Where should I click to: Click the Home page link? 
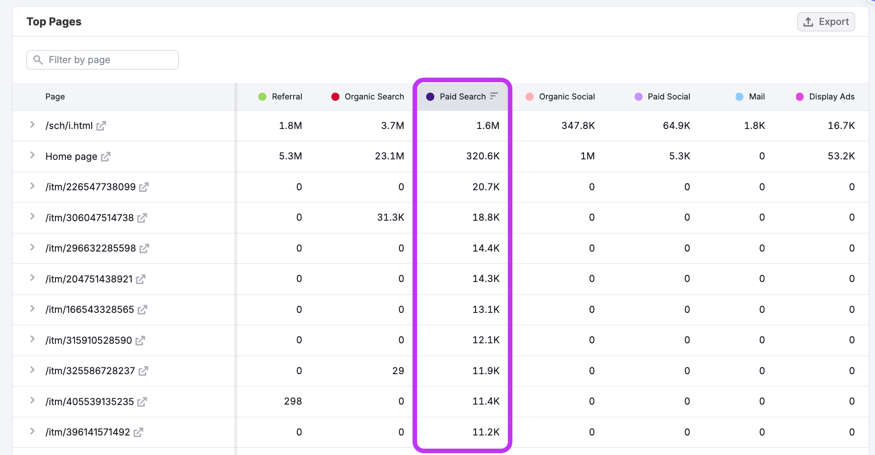pos(71,156)
